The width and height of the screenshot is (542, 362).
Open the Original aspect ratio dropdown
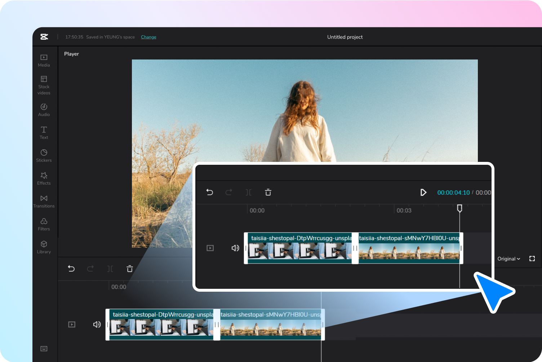click(509, 259)
